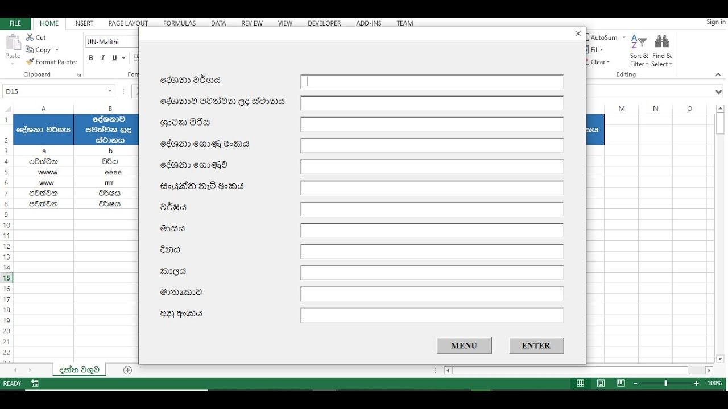728x409 pixels.
Task: Toggle Bold formatting
Action: pyautogui.click(x=91, y=58)
